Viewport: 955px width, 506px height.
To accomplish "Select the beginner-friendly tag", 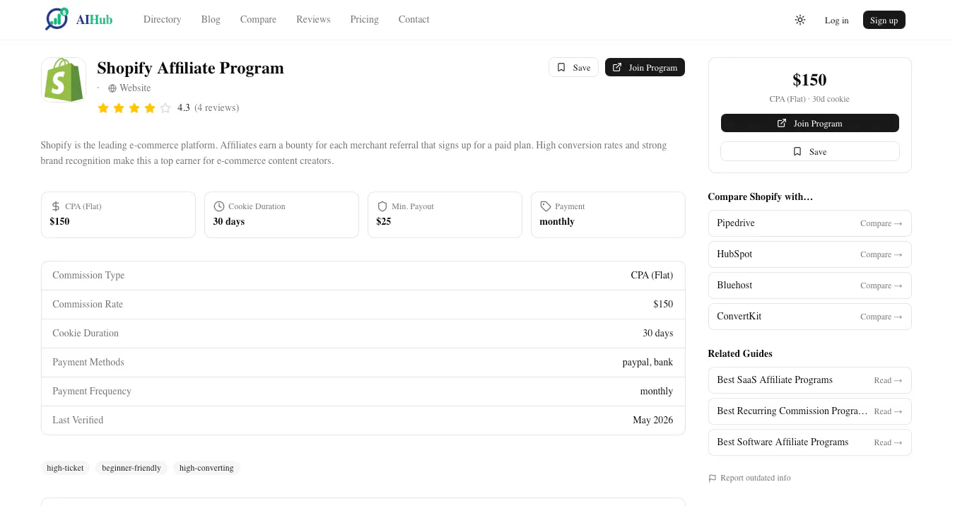I will (x=131, y=468).
